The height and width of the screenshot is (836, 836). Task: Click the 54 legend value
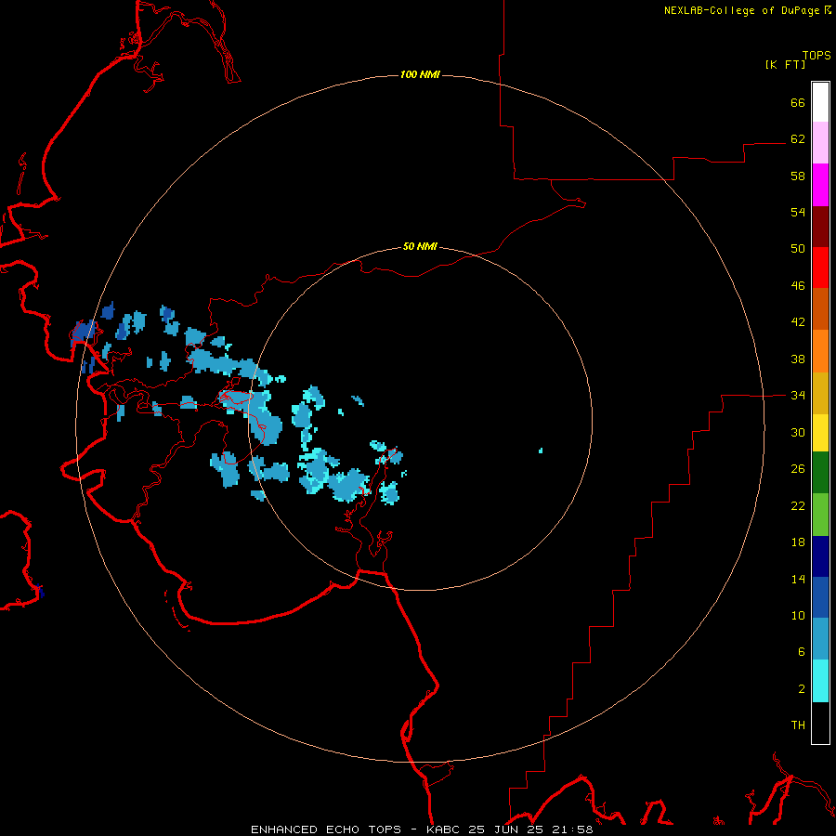tap(798, 212)
